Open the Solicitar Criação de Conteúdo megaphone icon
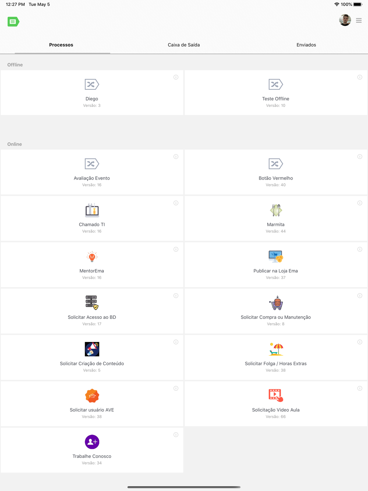Screen dimensions: 368x491 tap(92, 349)
